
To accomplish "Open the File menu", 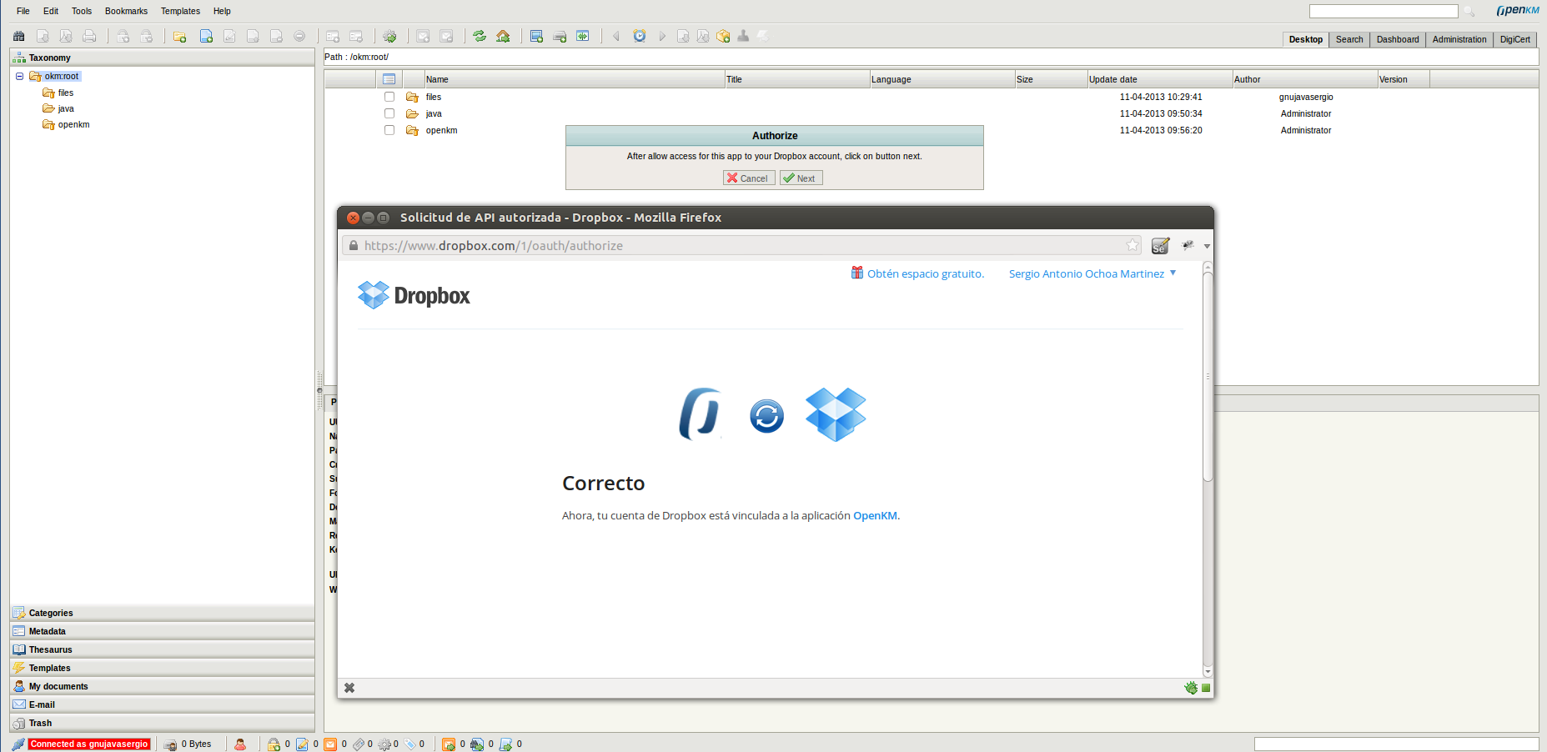I will (x=23, y=11).
